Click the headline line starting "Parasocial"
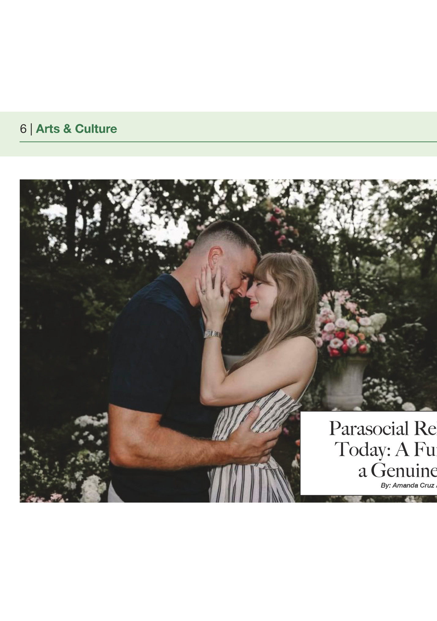Screen dimensions: 437x621 point(383,428)
